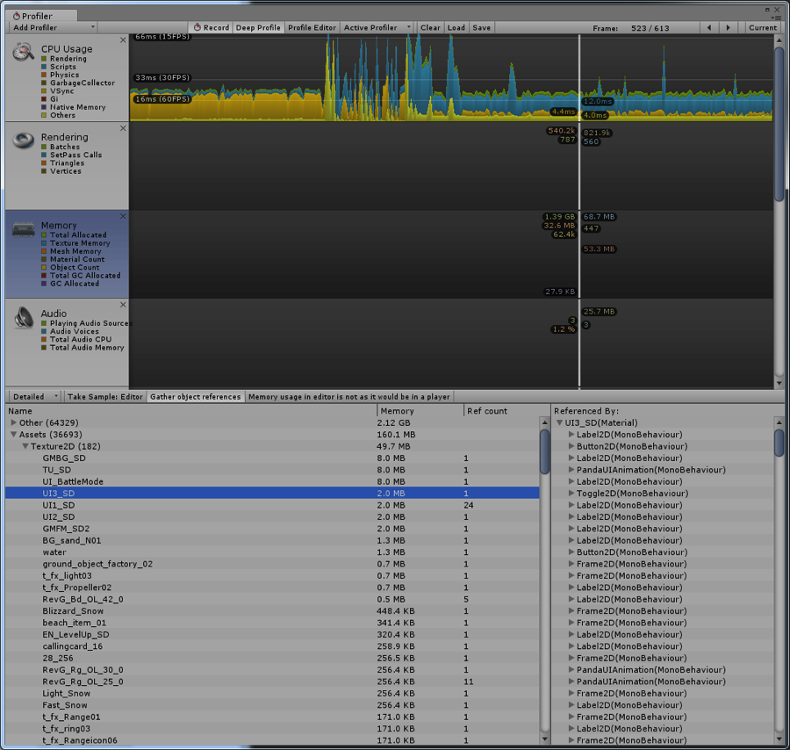
Task: Click Take Sample: Editor button
Action: [104, 397]
